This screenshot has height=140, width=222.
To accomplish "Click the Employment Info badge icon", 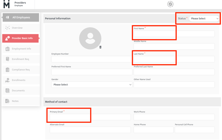I will click(7, 49).
